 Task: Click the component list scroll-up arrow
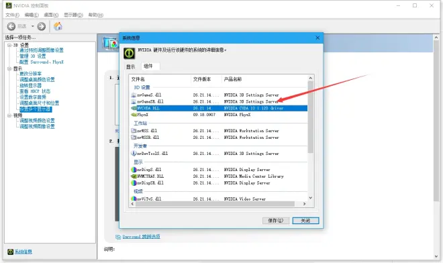tap(311, 78)
